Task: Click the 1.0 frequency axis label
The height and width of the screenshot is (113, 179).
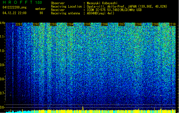Action: 2,51
